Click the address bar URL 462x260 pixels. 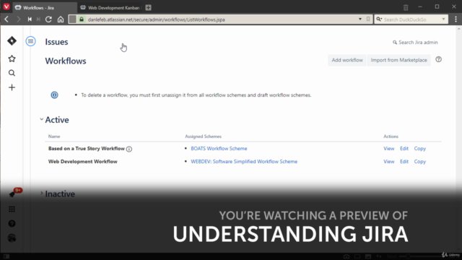[x=156, y=19]
